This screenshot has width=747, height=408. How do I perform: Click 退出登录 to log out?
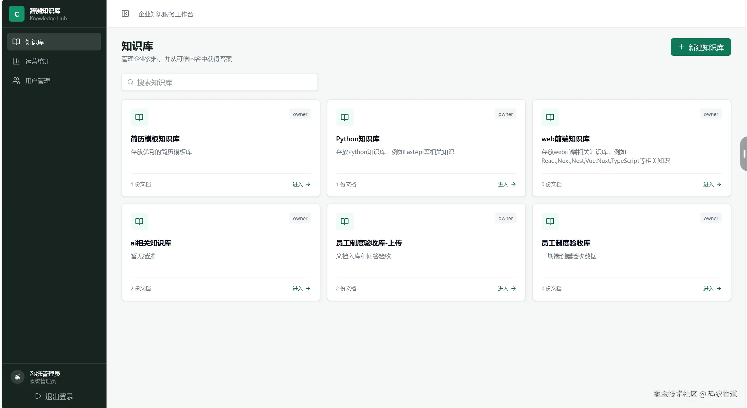pyautogui.click(x=54, y=396)
